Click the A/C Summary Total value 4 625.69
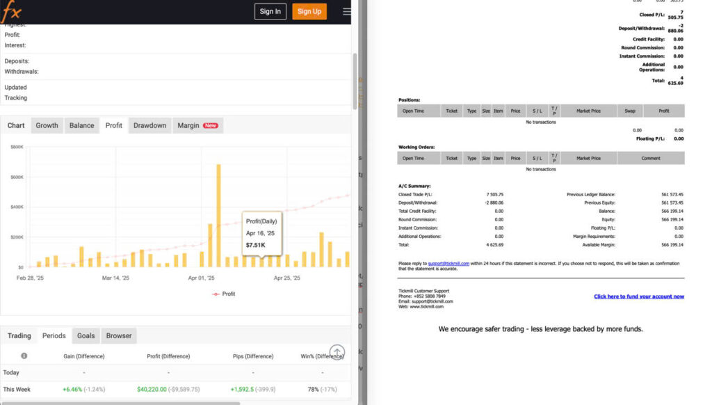 coord(494,245)
